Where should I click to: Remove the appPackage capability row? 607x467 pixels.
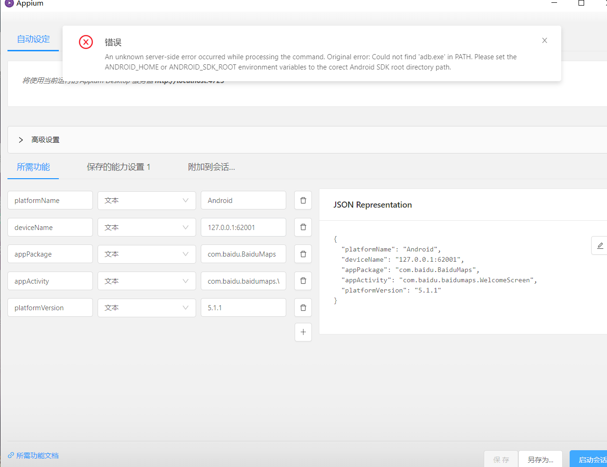pyautogui.click(x=303, y=254)
